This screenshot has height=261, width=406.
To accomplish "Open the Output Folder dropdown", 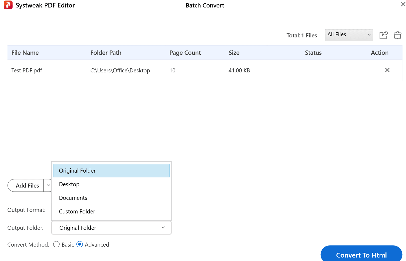I will (x=111, y=228).
